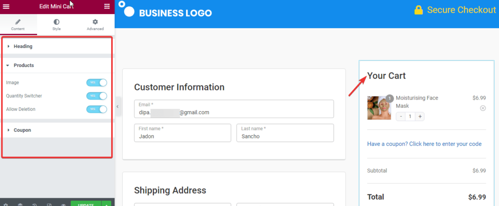Select the Your Cart heading
Viewport: 499px width, 206px height.
pyautogui.click(x=386, y=75)
